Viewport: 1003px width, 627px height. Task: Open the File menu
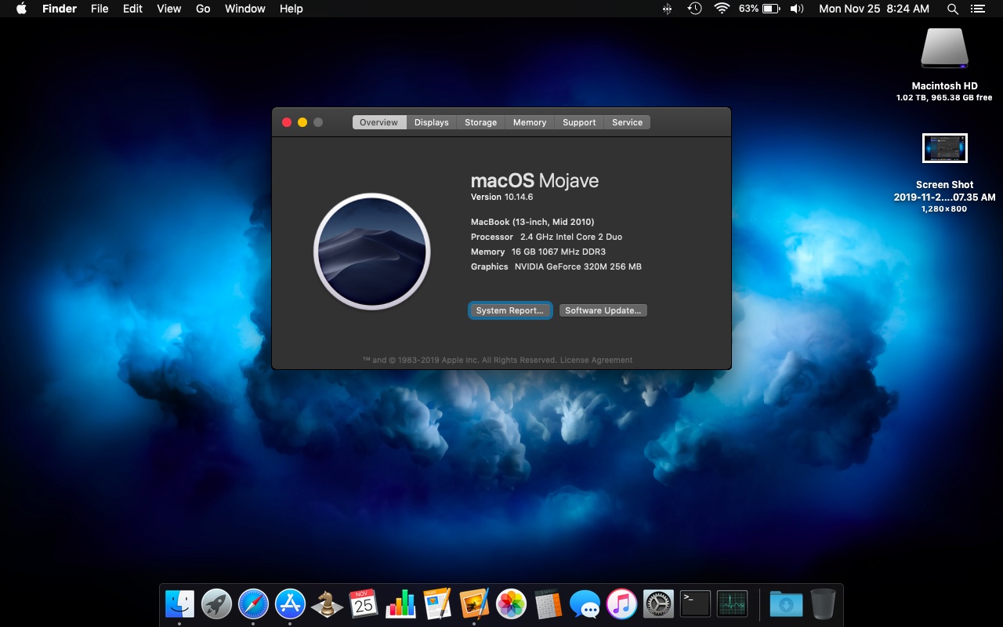click(x=100, y=9)
